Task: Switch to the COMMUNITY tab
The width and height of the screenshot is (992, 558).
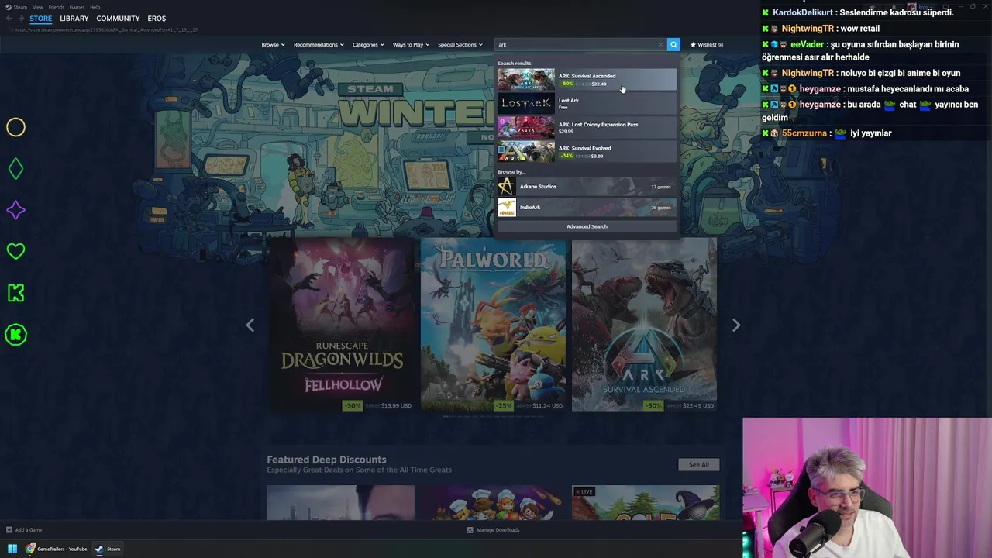Action: coord(118,19)
